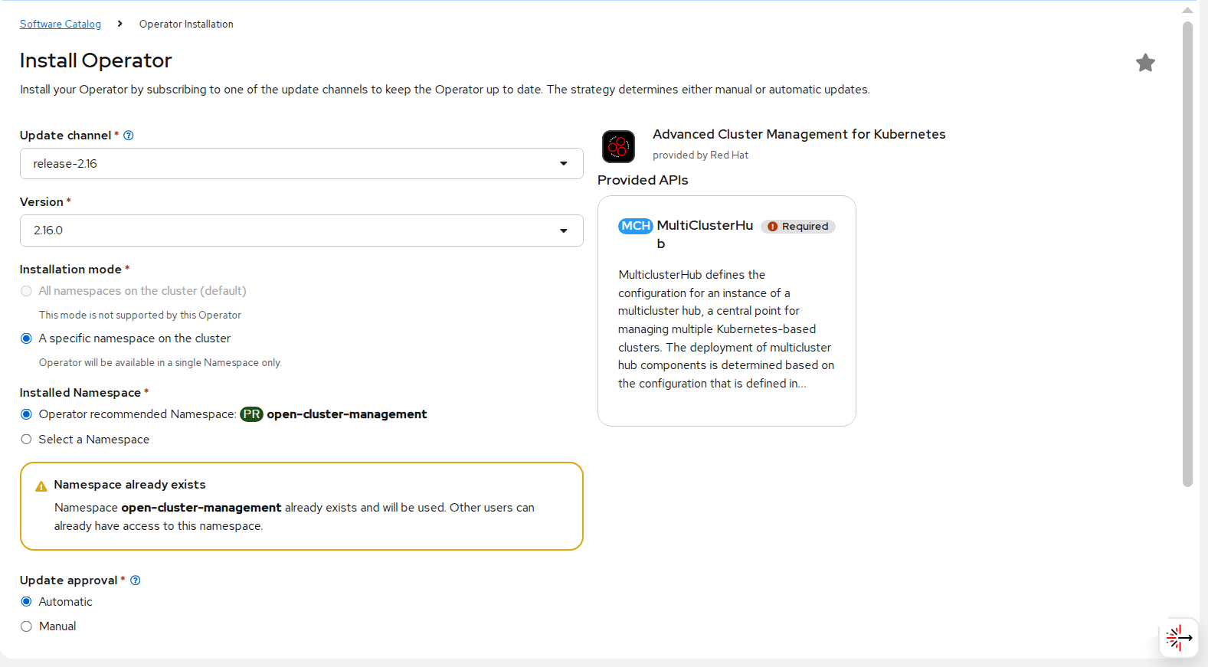Click the Update approval help icon
The width and height of the screenshot is (1208, 667).
pyautogui.click(x=136, y=580)
